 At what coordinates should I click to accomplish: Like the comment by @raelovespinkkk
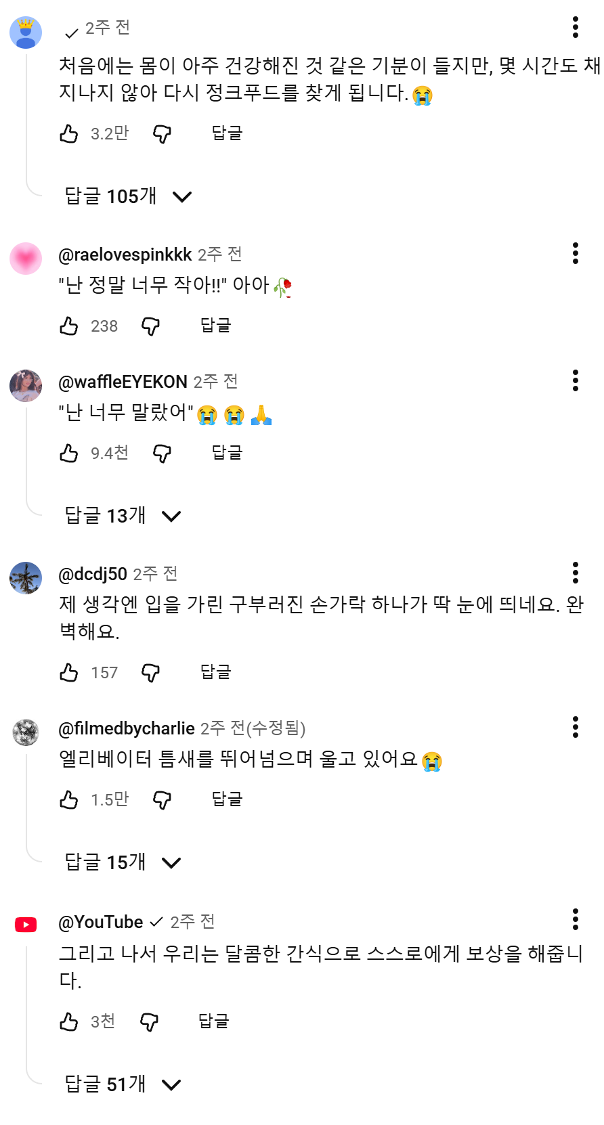point(69,326)
